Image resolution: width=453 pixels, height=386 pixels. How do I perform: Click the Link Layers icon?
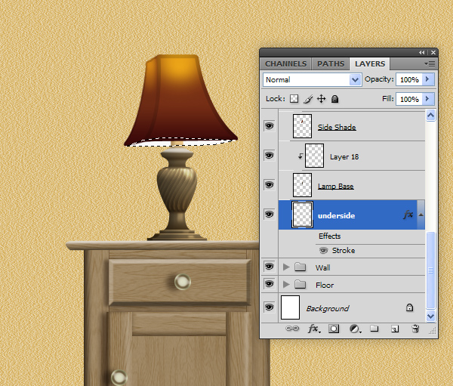click(292, 329)
